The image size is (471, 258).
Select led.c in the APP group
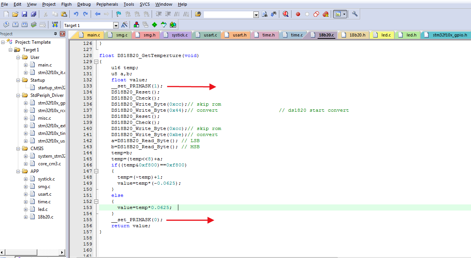coord(43,209)
